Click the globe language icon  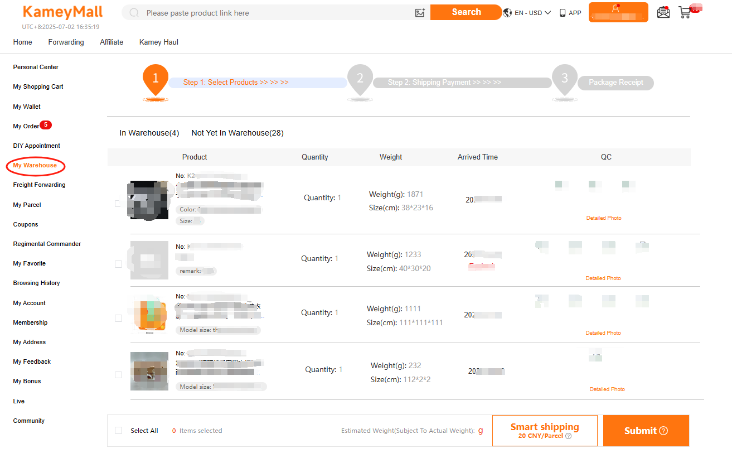coord(507,13)
